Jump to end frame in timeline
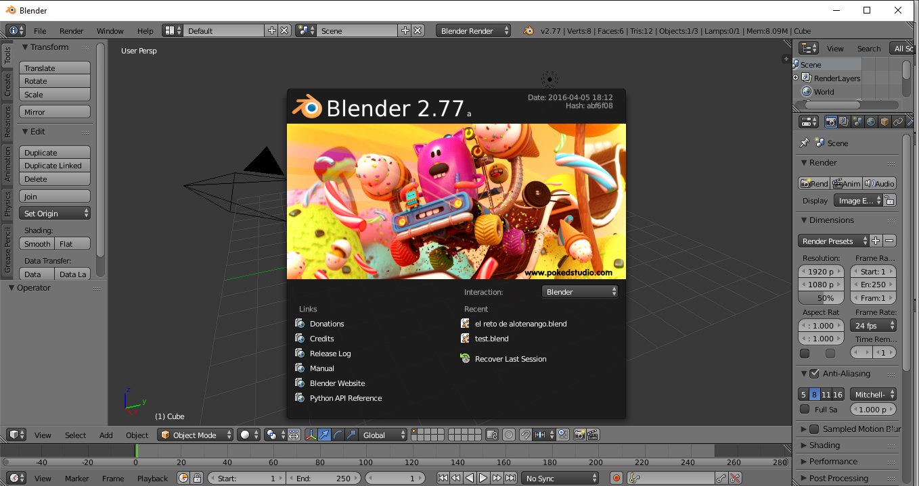Image resolution: width=919 pixels, height=486 pixels. [x=510, y=478]
